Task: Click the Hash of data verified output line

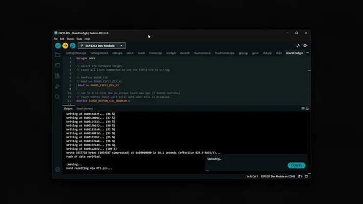Action: pyautogui.click(x=83, y=156)
